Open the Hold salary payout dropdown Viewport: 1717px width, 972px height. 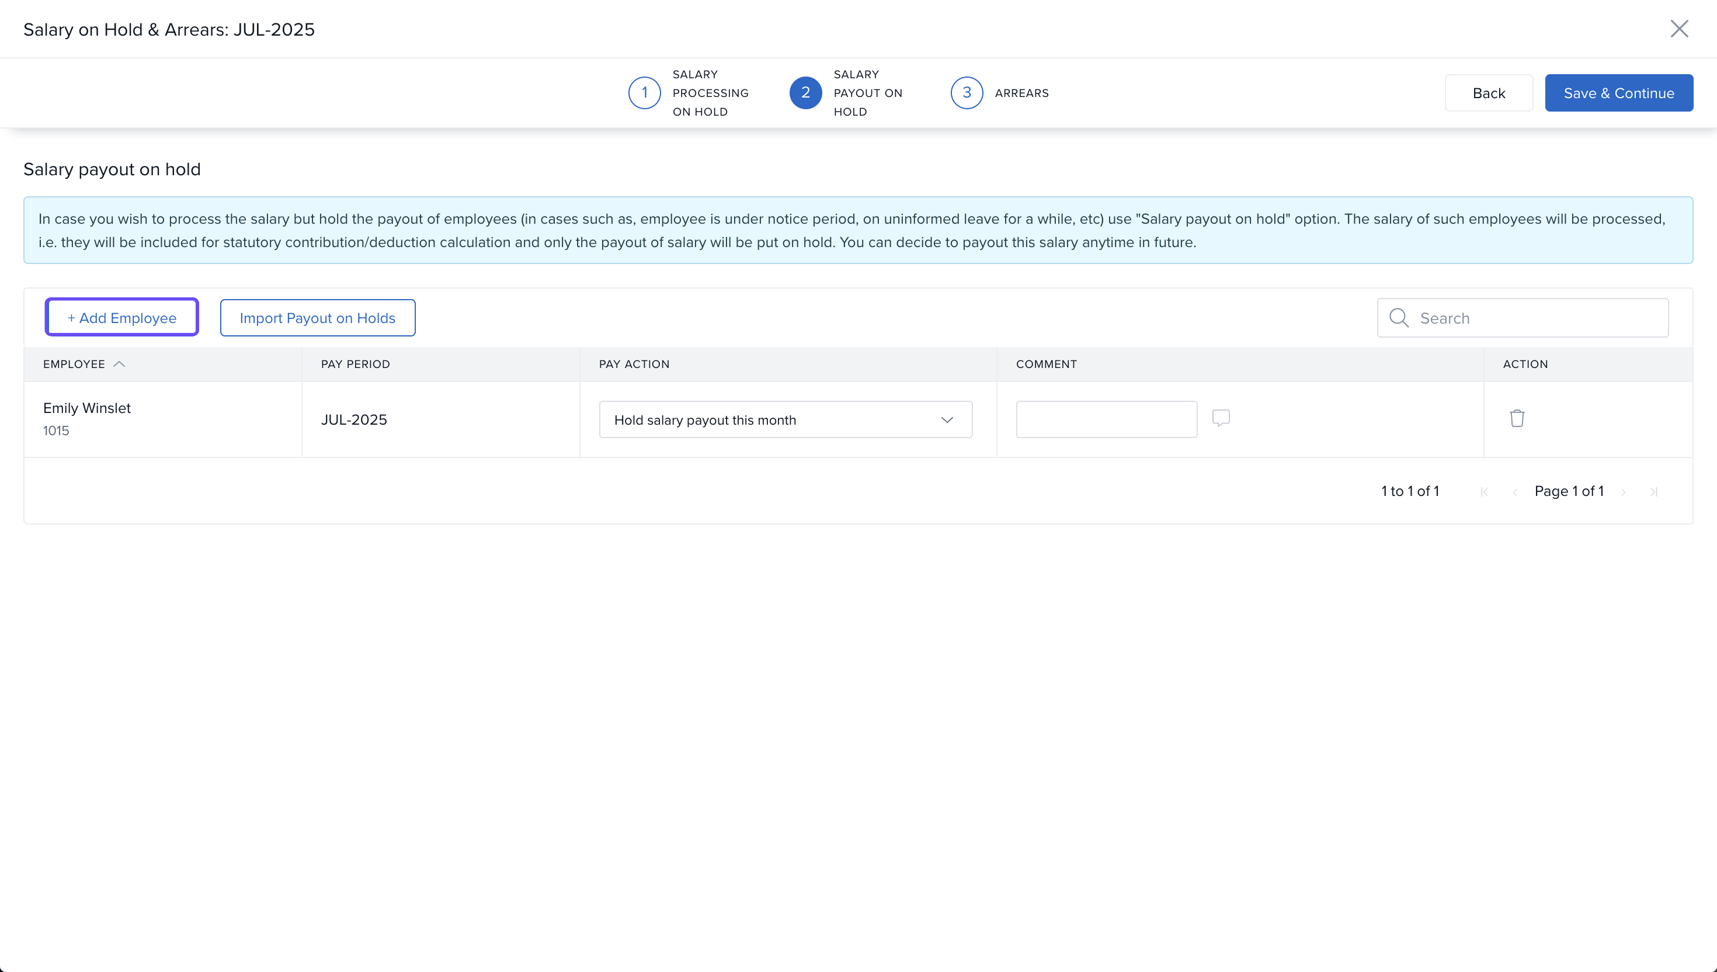(x=785, y=420)
